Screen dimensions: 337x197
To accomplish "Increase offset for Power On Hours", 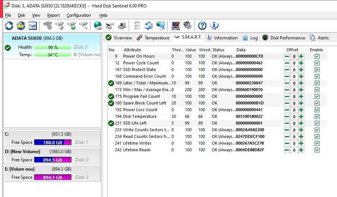I will [x=301, y=56].
